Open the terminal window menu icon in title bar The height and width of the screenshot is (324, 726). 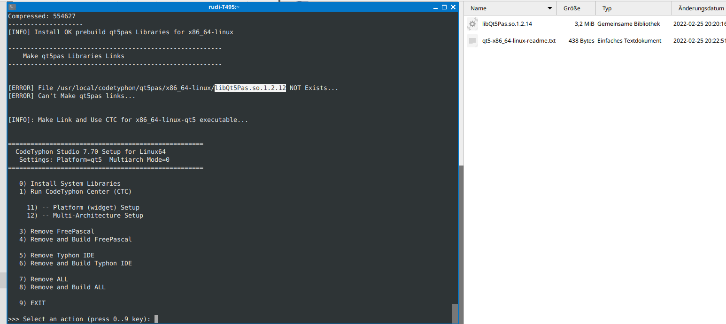tap(12, 7)
